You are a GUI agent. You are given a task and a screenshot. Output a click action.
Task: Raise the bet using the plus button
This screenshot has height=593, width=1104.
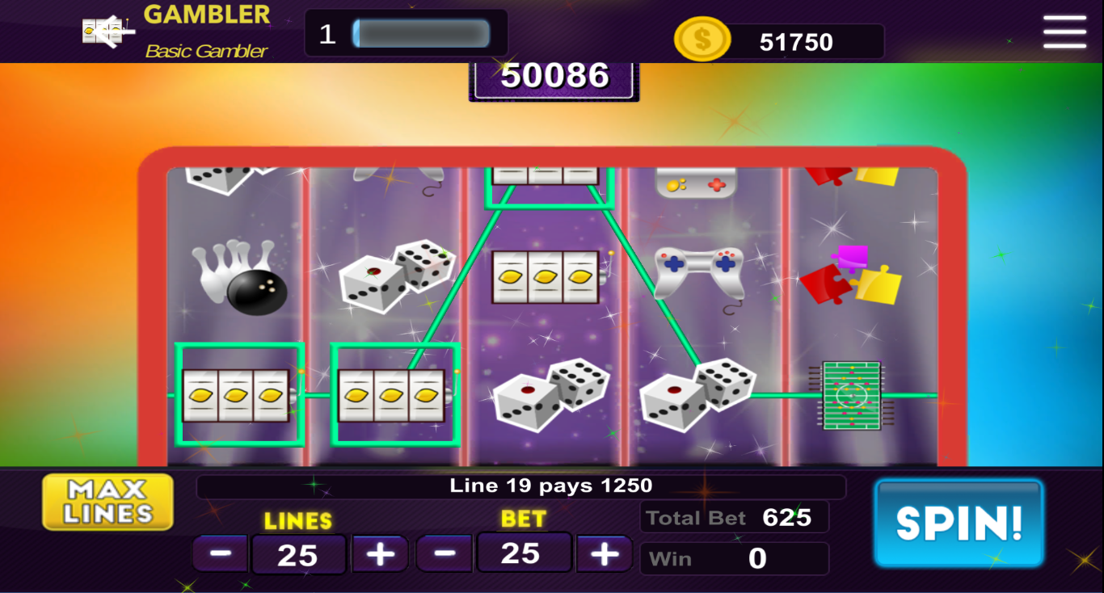(604, 553)
